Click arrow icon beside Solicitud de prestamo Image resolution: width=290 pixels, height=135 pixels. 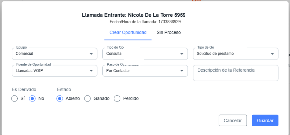pos(272,54)
